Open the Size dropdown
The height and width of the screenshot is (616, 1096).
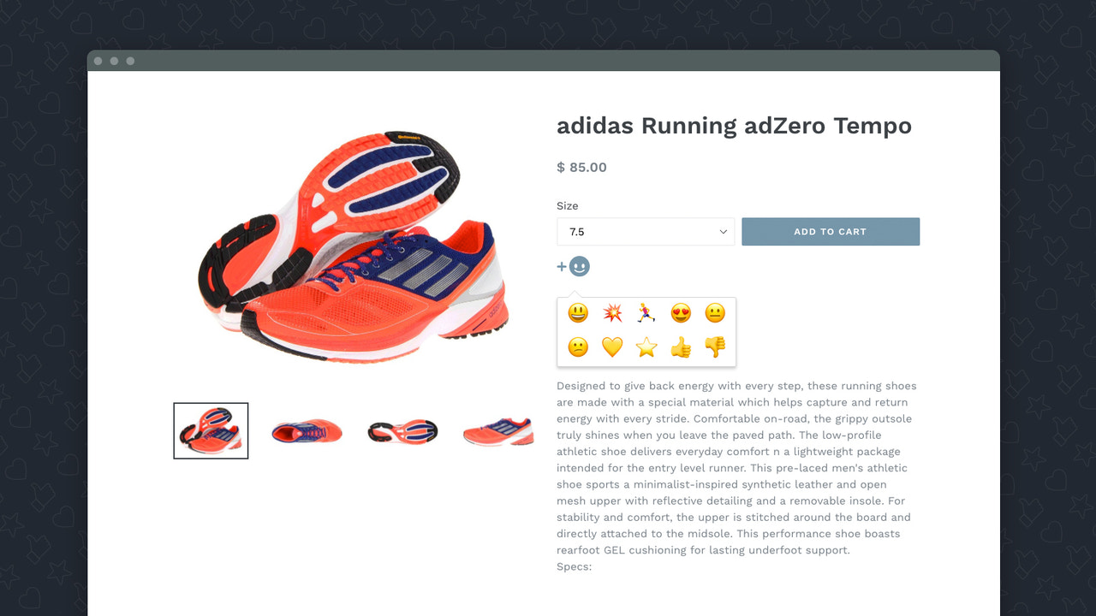pos(646,231)
